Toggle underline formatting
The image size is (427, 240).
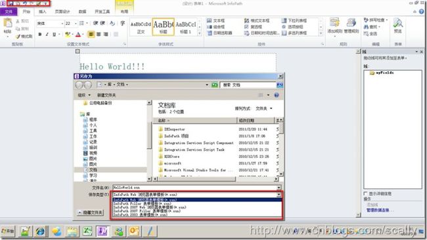coord(54,34)
